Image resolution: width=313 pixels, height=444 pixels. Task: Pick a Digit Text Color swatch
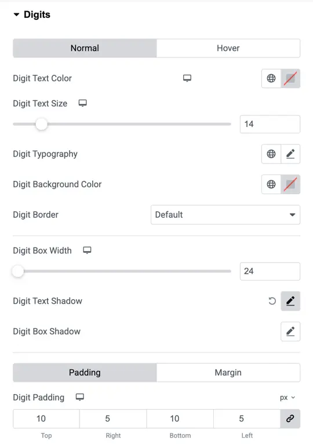(x=290, y=78)
